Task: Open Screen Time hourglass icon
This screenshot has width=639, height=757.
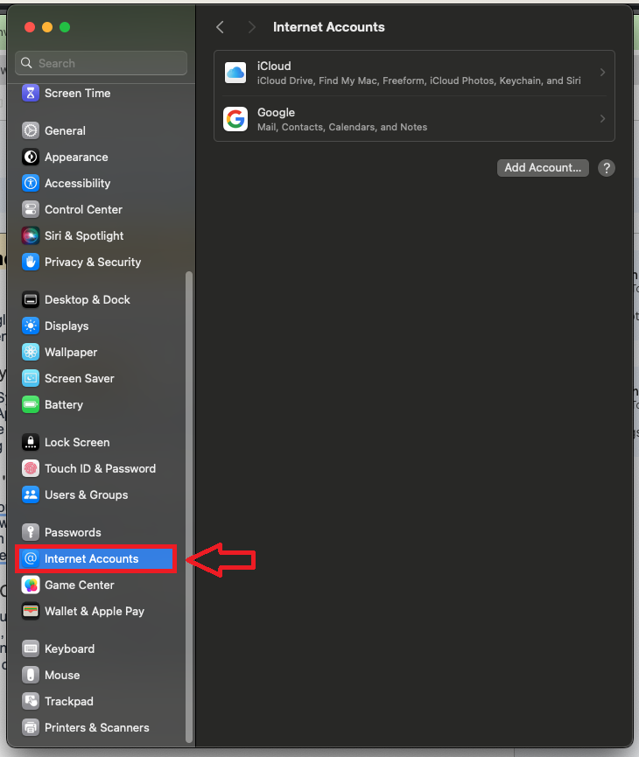Action: pos(31,93)
